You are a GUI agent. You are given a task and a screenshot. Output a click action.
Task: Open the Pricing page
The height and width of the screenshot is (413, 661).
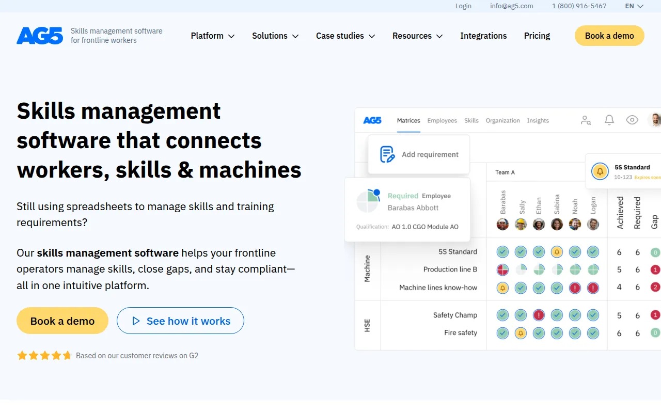[x=537, y=36]
